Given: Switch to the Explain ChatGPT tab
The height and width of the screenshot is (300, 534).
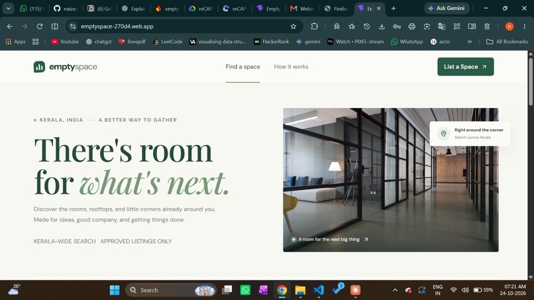Looking at the screenshot, I should click(x=134, y=9).
